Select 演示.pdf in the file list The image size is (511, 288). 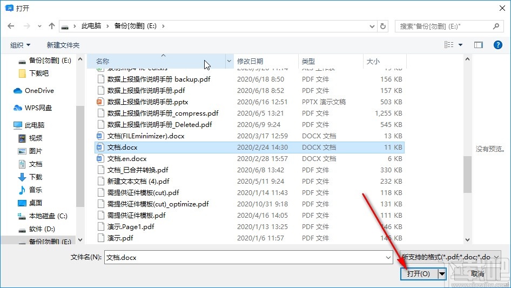[x=120, y=238]
